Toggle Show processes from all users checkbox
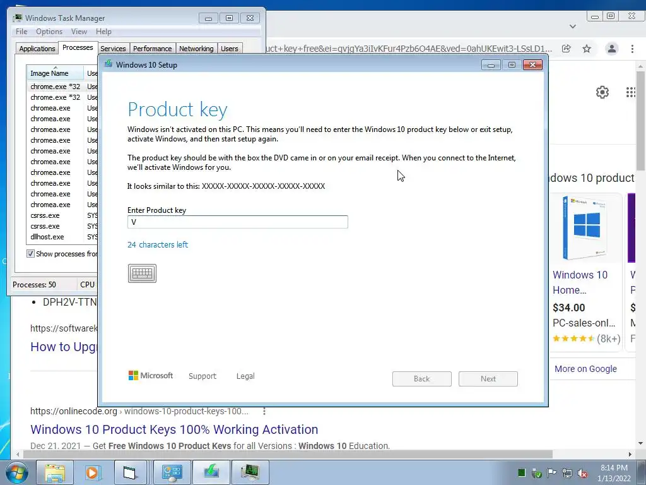Image resolution: width=646 pixels, height=485 pixels. point(30,254)
